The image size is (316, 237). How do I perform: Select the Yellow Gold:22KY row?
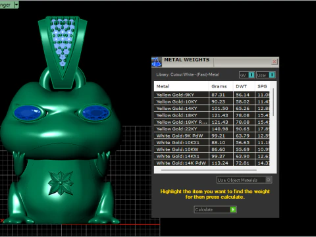coord(212,129)
